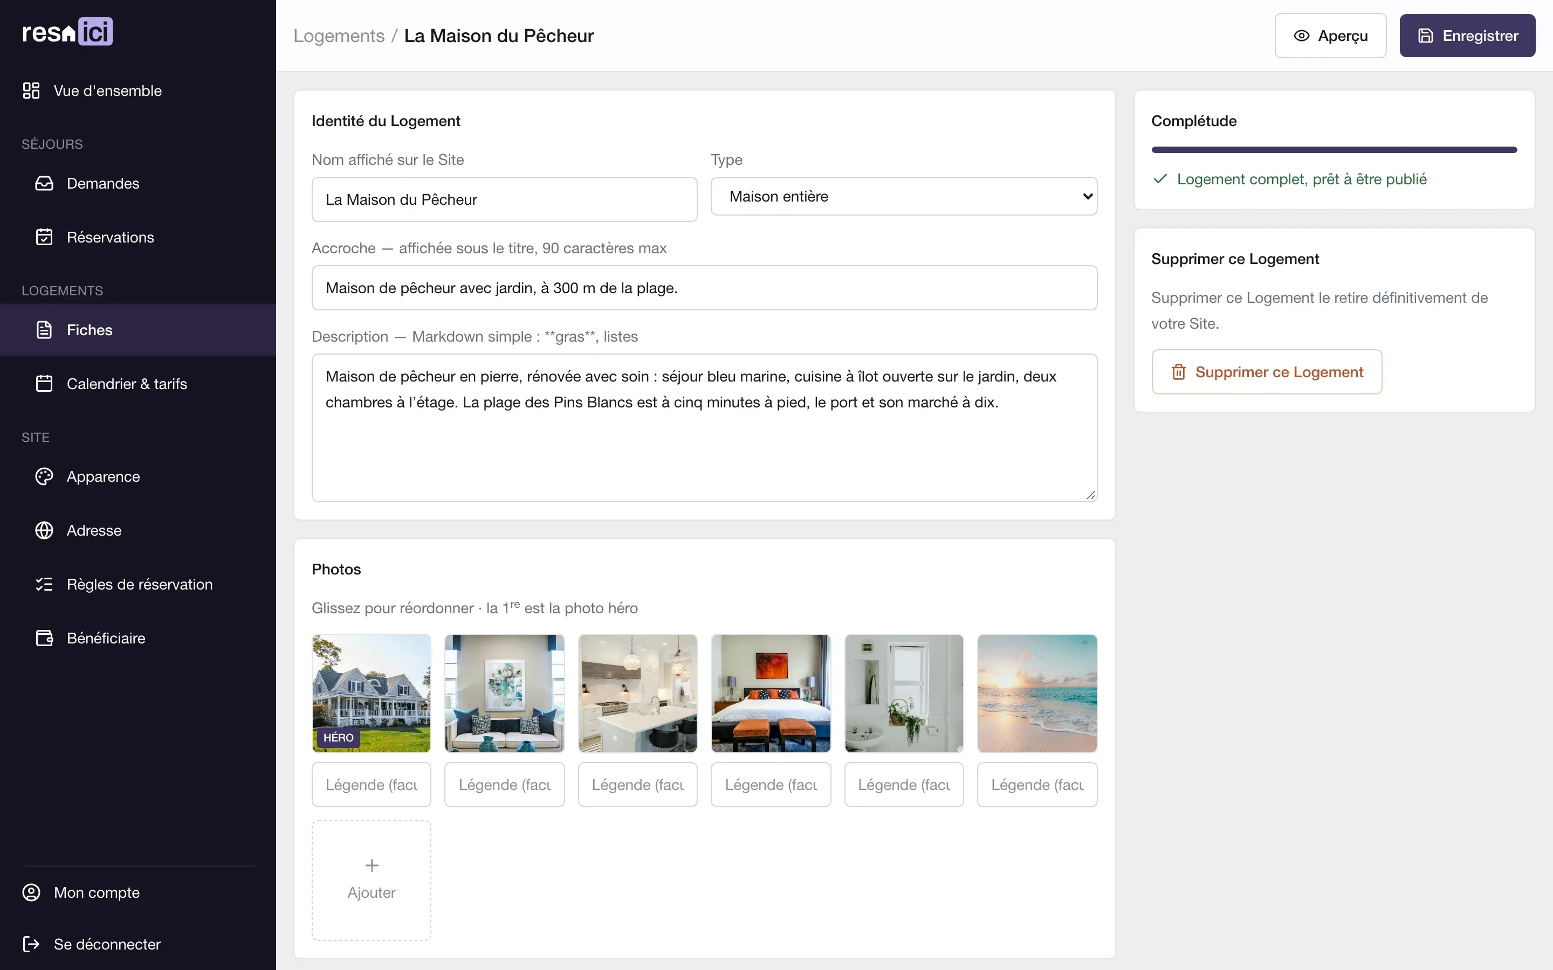The height and width of the screenshot is (970, 1553).
Task: Go to Demandes in the sidebar
Action: coord(138,183)
